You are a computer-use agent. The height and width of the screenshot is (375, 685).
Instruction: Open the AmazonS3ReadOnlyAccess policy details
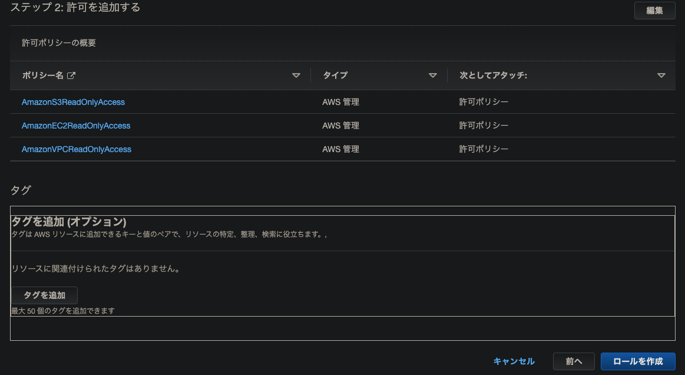point(73,101)
